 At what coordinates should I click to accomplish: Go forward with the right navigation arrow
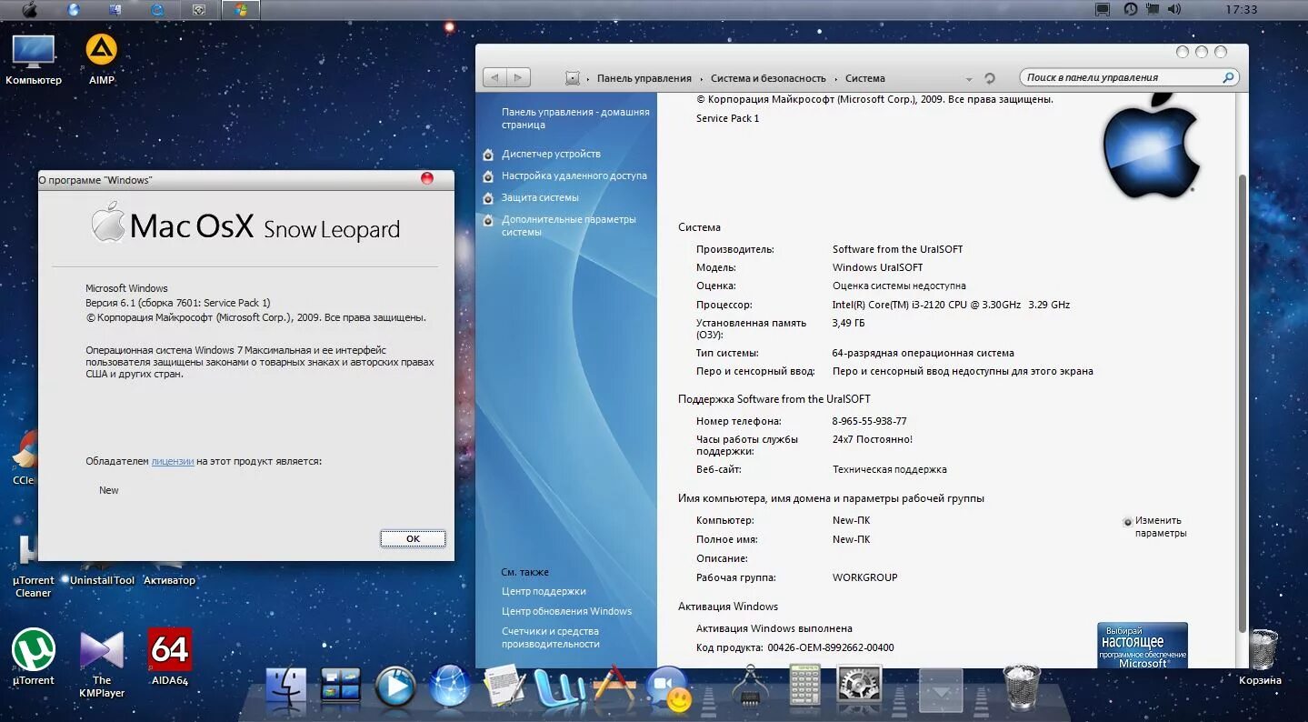[x=518, y=78]
